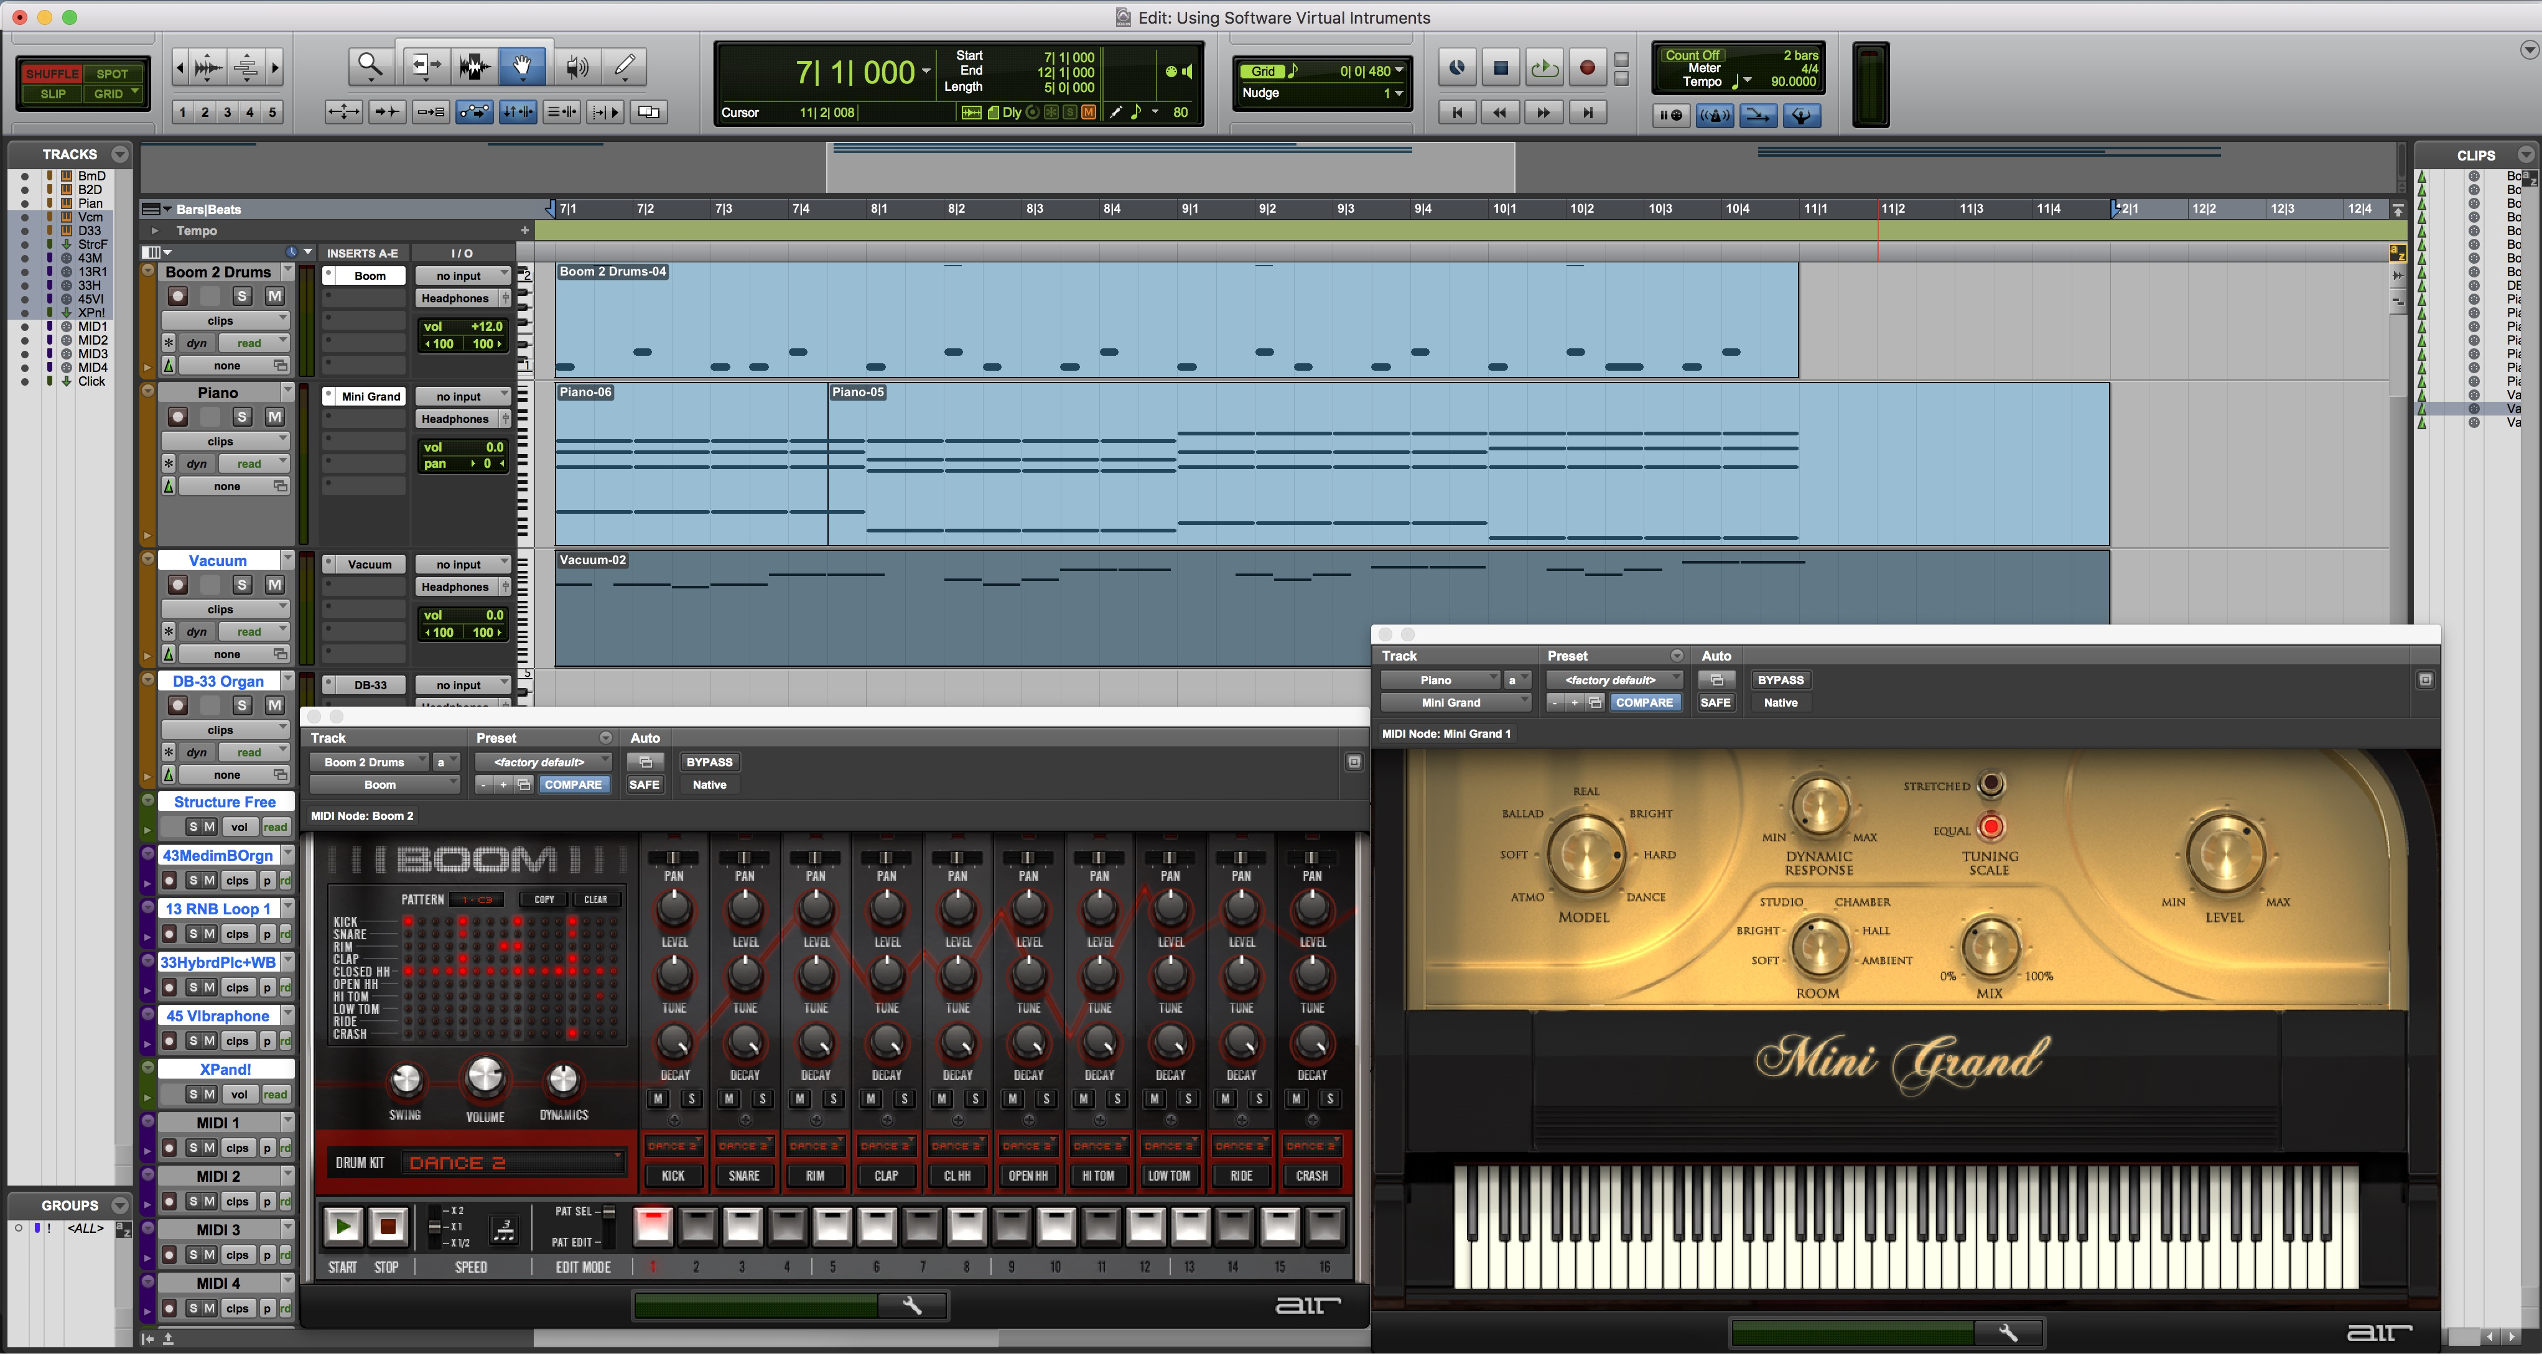Select the Grabber hand tool
The width and height of the screenshot is (2542, 1356).
tap(522, 66)
